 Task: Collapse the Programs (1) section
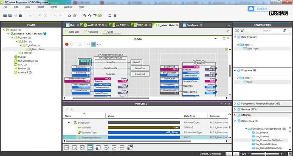(x=235, y=70)
